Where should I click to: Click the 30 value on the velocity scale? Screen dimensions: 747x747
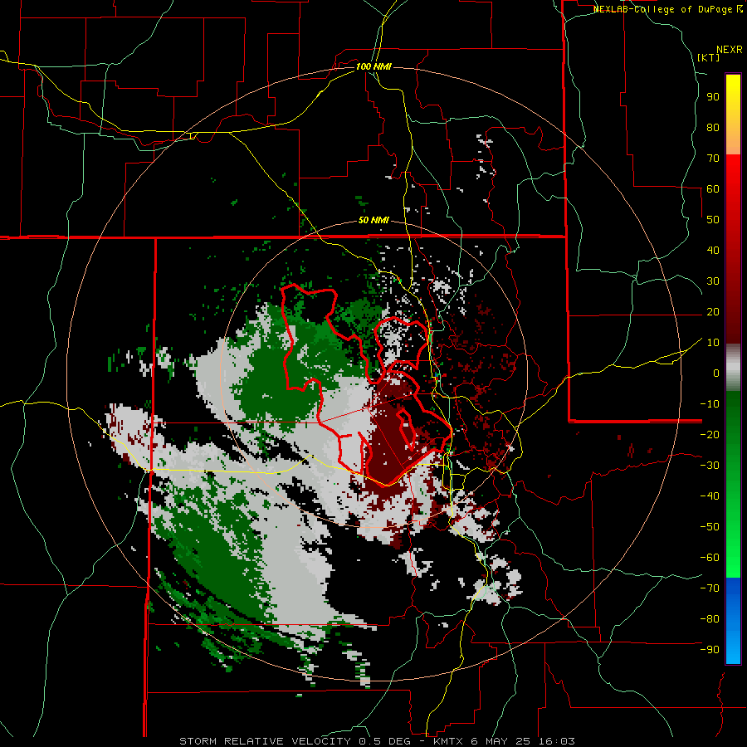(x=713, y=281)
